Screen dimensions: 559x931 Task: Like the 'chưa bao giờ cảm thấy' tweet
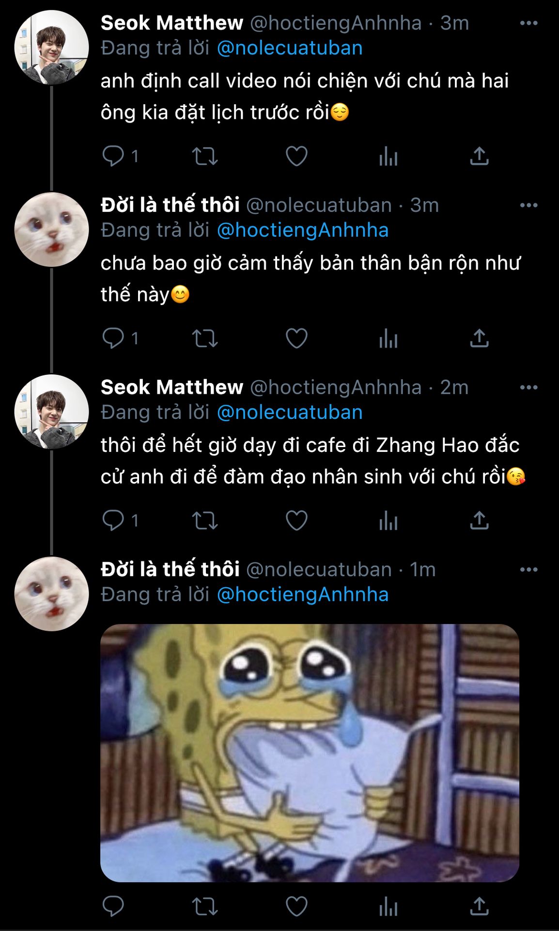click(296, 338)
